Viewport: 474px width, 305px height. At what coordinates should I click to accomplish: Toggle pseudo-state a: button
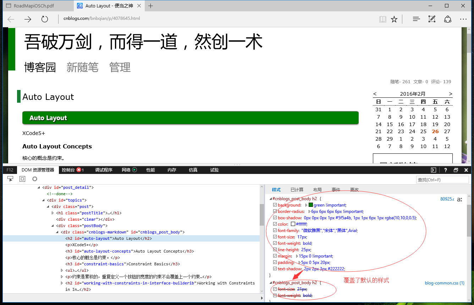pyautogui.click(x=459, y=199)
